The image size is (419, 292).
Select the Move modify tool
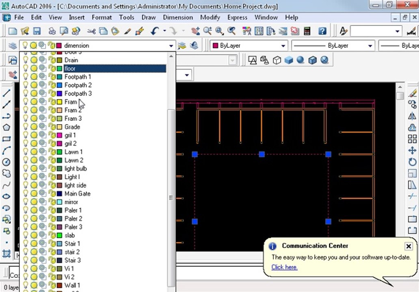coord(413,150)
